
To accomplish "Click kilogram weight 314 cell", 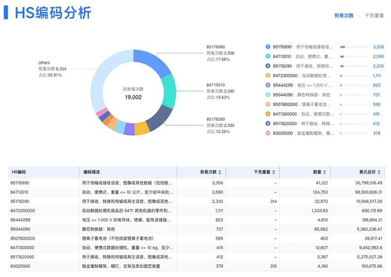I will tap(273, 202).
